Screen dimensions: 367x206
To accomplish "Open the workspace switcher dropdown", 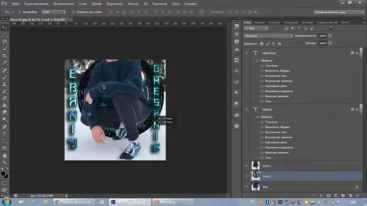I will (x=339, y=12).
